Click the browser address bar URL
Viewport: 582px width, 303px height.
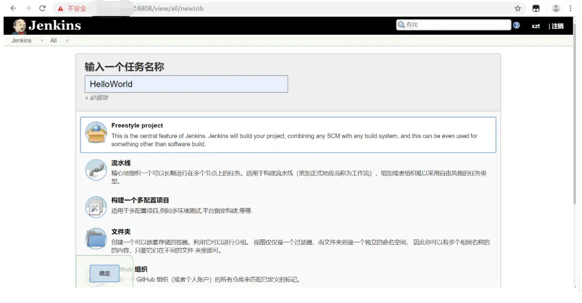[x=169, y=8]
